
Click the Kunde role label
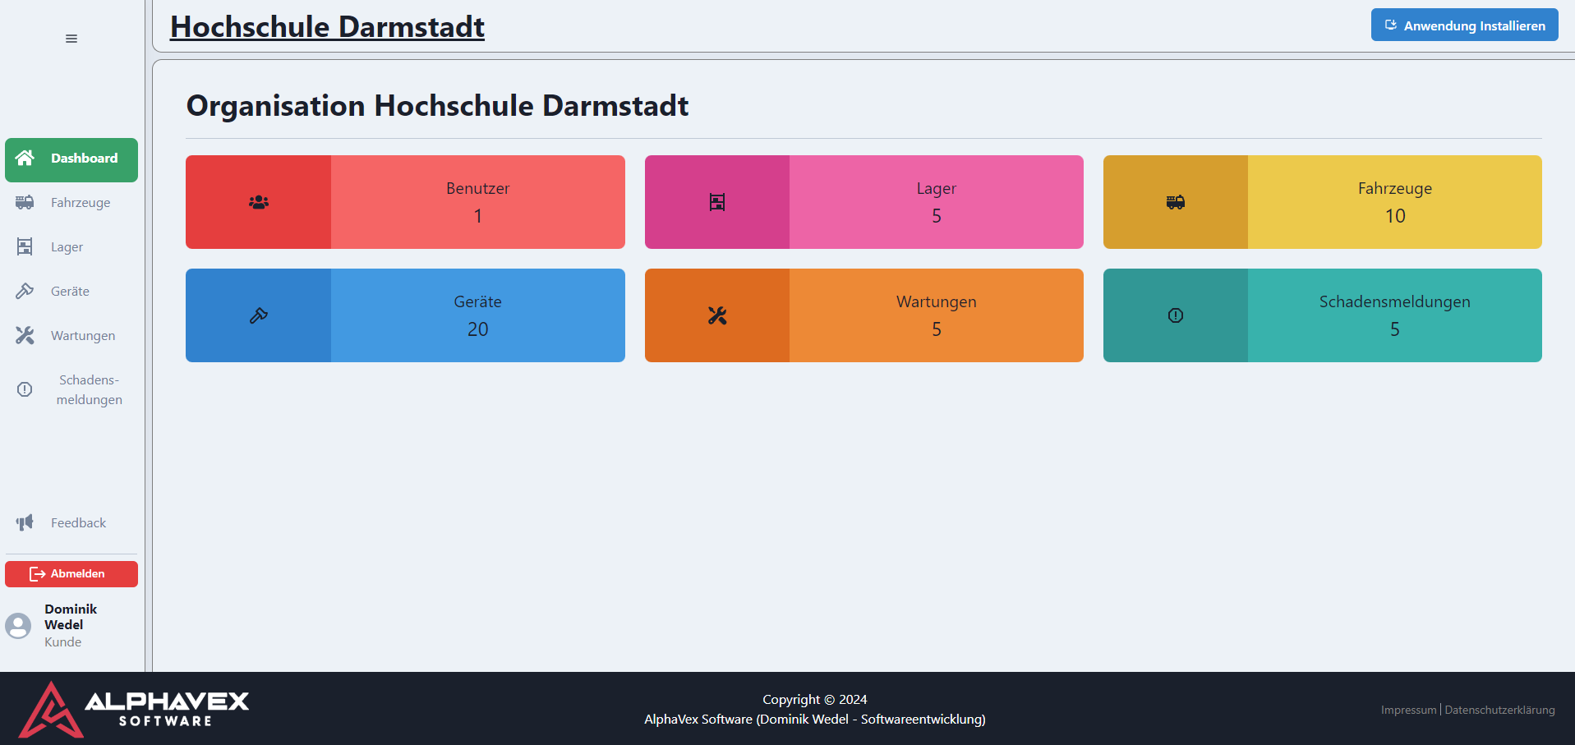tap(63, 642)
